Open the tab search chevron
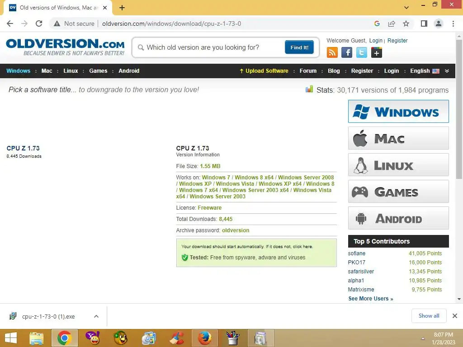This screenshot has height=347, width=463. [406, 8]
